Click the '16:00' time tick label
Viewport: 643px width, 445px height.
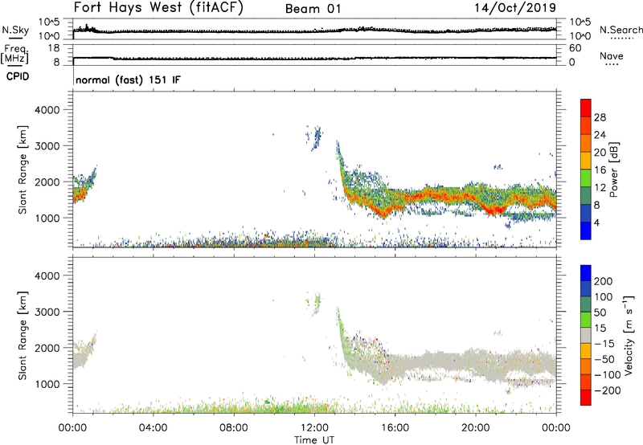[395, 428]
